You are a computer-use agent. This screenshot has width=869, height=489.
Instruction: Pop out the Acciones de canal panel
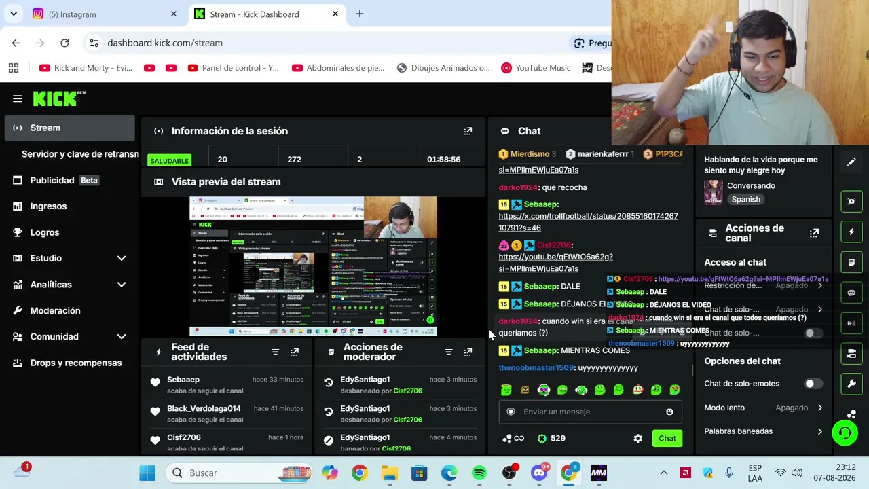814,233
